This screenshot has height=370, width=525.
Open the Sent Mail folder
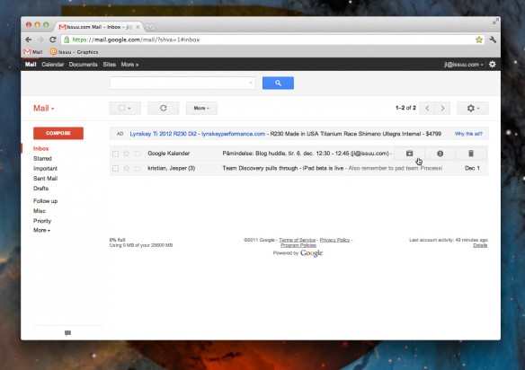pyautogui.click(x=45, y=179)
